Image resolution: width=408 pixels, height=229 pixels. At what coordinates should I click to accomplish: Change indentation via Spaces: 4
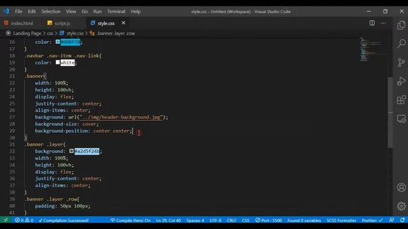click(x=195, y=220)
